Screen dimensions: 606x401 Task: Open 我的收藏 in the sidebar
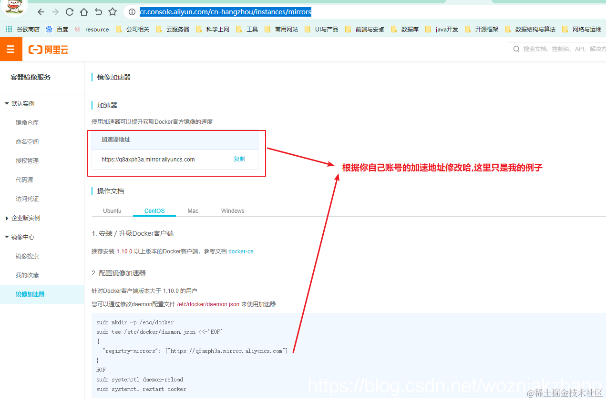[x=27, y=275]
